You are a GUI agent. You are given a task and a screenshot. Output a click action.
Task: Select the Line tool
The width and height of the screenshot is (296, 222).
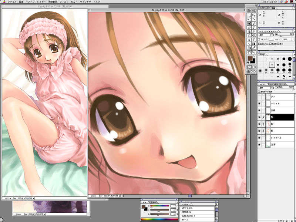pyautogui.click(x=249, y=44)
